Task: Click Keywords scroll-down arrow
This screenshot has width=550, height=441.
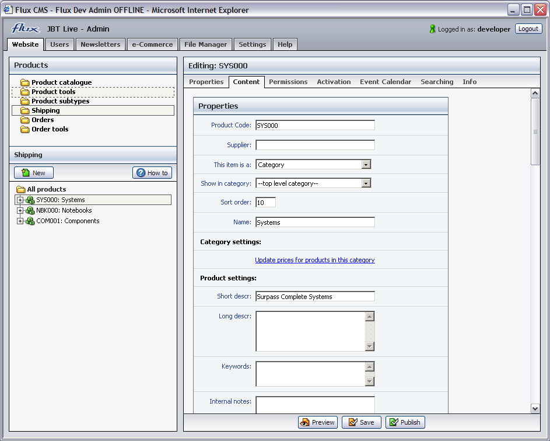Action: [369, 381]
